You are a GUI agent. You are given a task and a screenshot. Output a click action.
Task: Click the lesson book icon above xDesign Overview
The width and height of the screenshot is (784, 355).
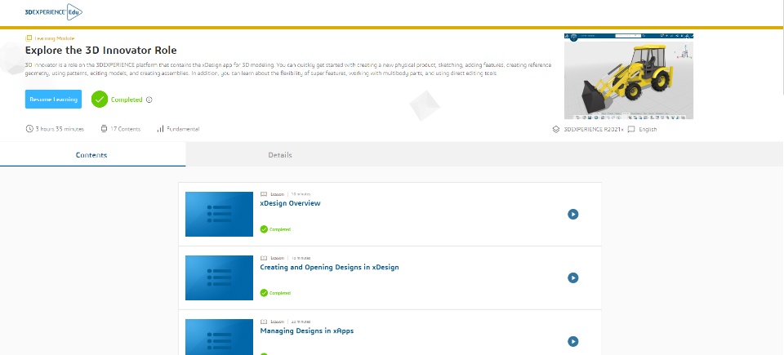(264, 194)
